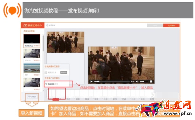Select the 123123 video thumbnail

pyautogui.click(x=32, y=53)
